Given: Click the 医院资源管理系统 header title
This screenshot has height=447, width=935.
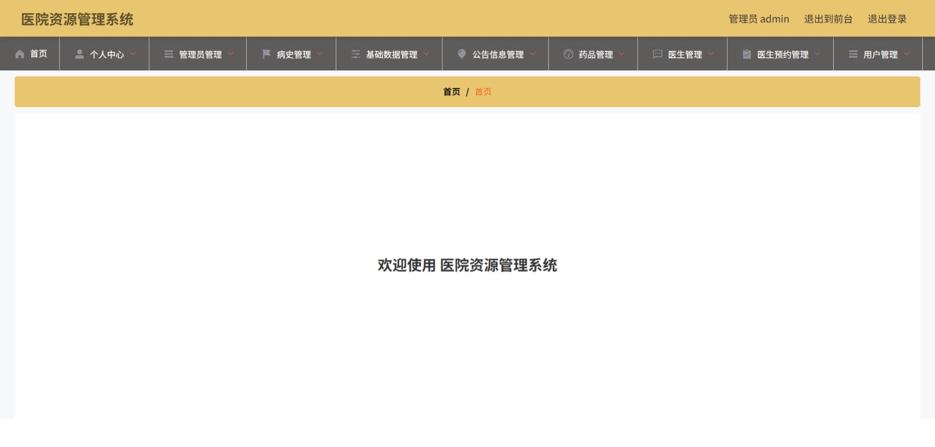Looking at the screenshot, I should coord(77,20).
